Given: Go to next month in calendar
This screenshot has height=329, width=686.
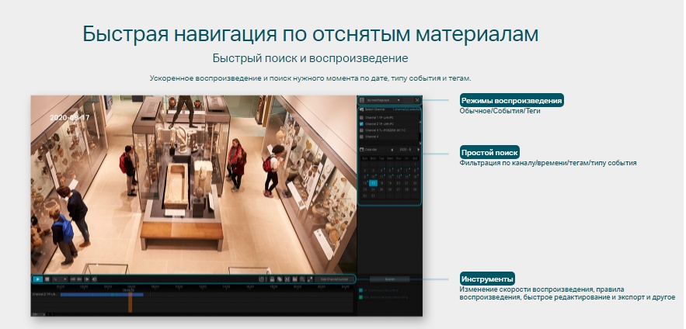Looking at the screenshot, I should pyautogui.click(x=418, y=148).
